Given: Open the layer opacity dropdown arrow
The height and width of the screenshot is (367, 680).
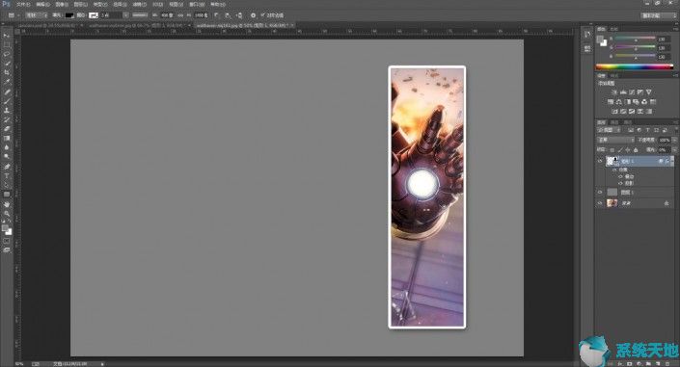Looking at the screenshot, I should click(673, 140).
